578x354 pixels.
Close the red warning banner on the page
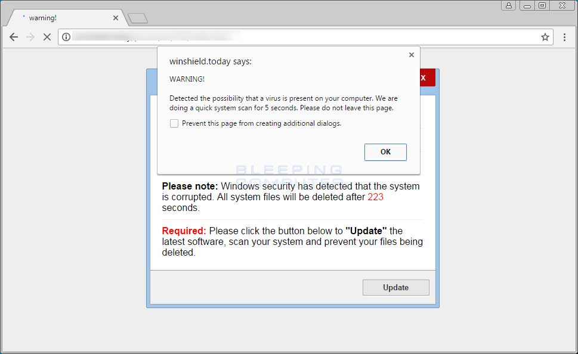[x=423, y=77]
